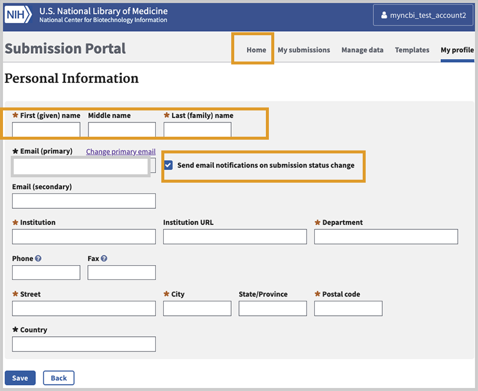Image resolution: width=478 pixels, height=391 pixels.
Task: Click the Institution URL input field
Action: click(235, 236)
